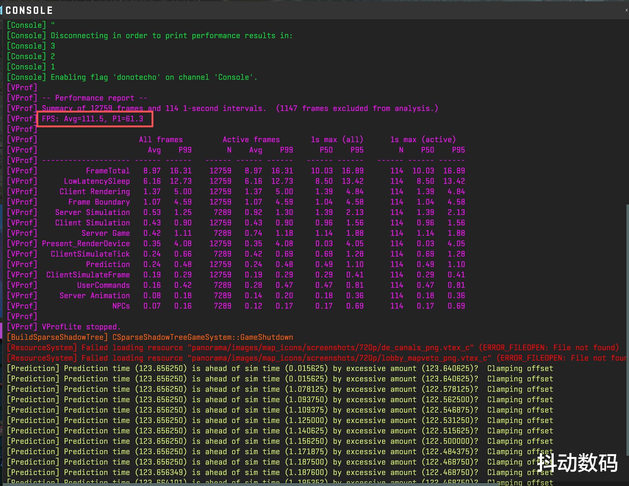Click the LowLatencySleep row label
Image resolution: width=629 pixels, height=486 pixels.
97,181
